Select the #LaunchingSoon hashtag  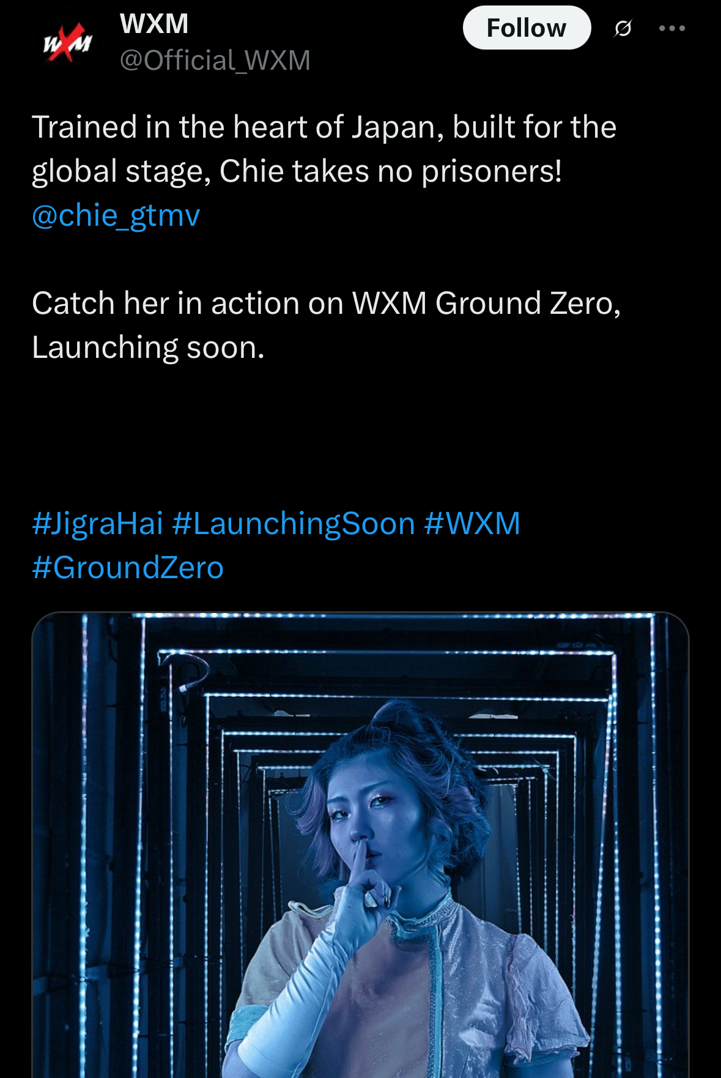(294, 524)
